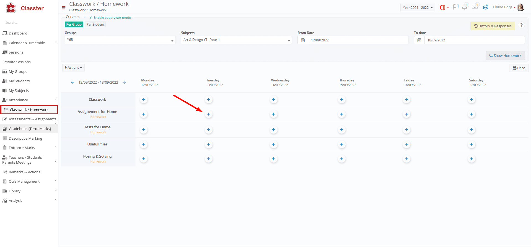This screenshot has width=531, height=247.
Task: Add Assignement for Home on Monday
Action: pyautogui.click(x=144, y=114)
